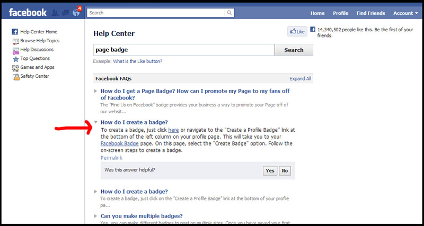Click the Help Discussions speech bubble icon
Screen dimensions: 424x226
click(x=16, y=50)
